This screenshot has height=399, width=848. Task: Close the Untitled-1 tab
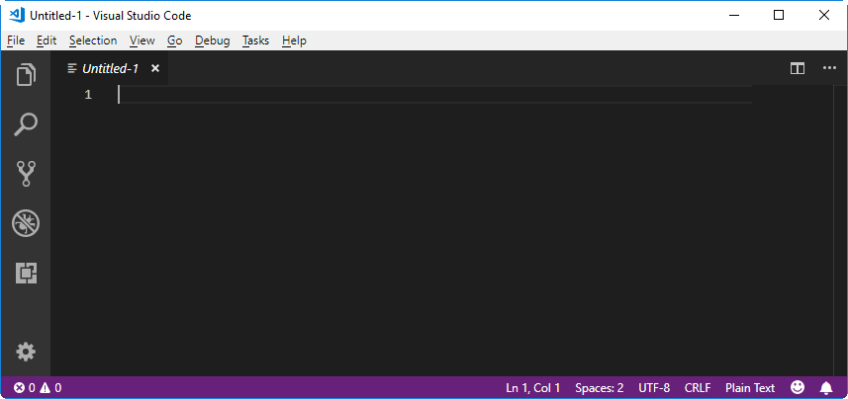(155, 68)
